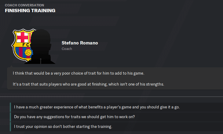This screenshot has height=134, width=223.
Task: Click the 'very poor choice of trait' message
Action: [79, 73]
